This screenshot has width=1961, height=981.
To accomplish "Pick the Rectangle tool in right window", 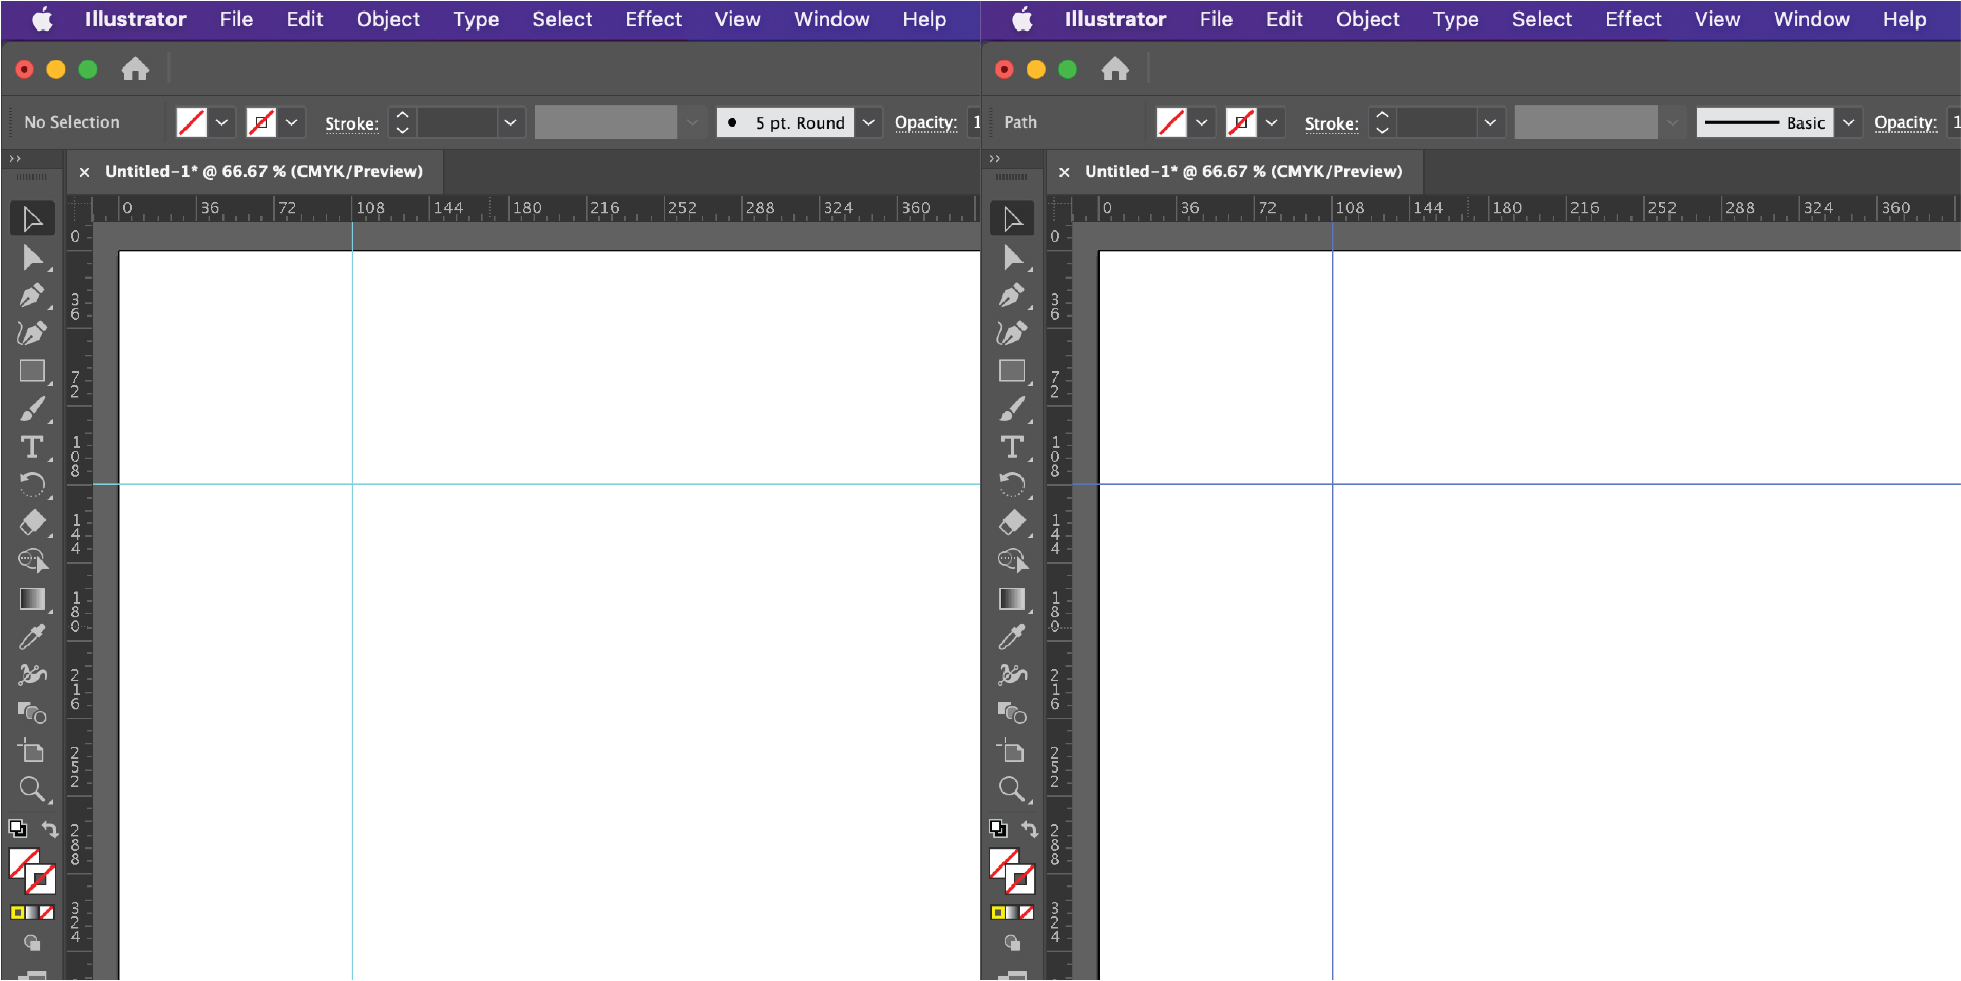I will pyautogui.click(x=1012, y=370).
